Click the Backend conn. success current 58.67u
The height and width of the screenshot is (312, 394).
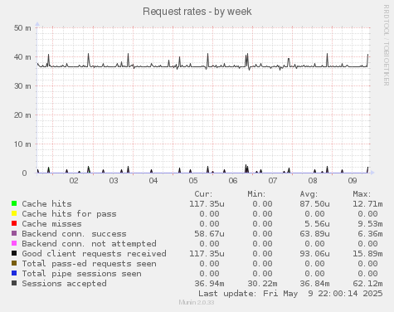209,234
